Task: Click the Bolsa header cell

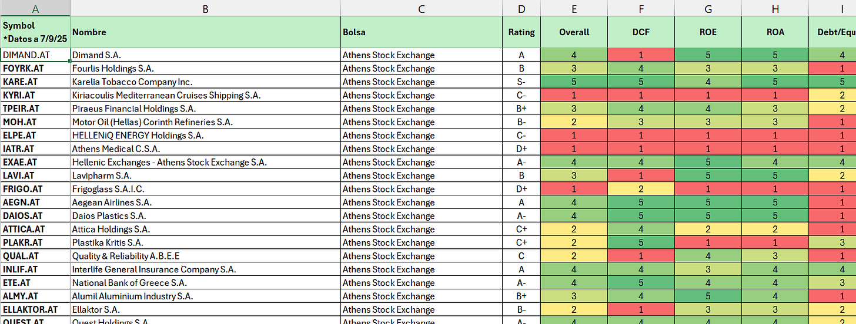Action: [422, 32]
